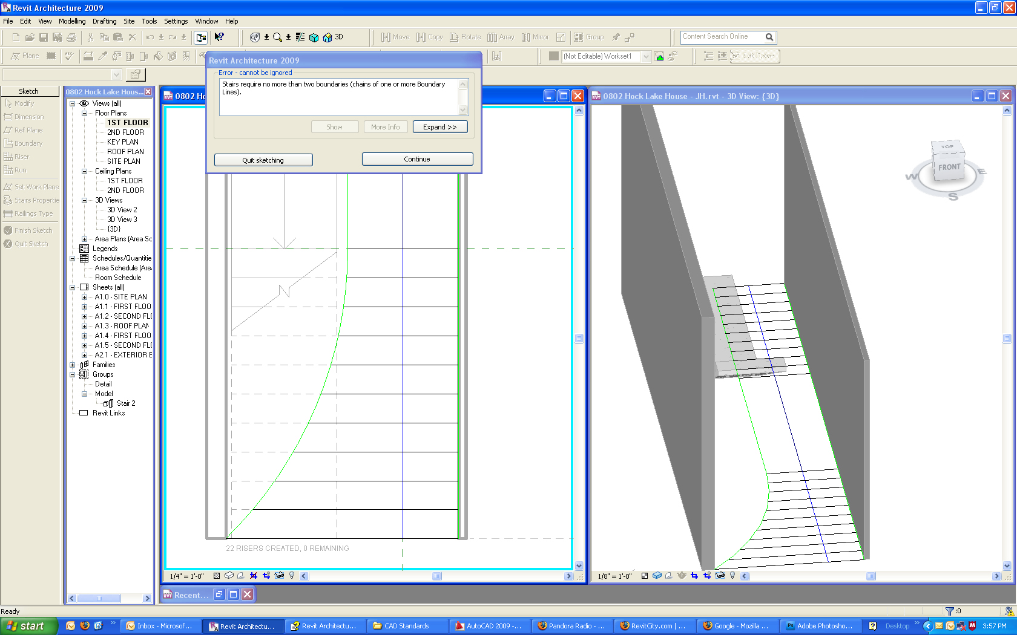Click the SteeringWheels navigation icon
This screenshot has height=635, width=1017.
(255, 37)
